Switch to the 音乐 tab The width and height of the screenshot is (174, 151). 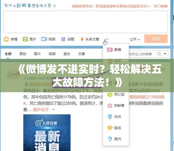[x=67, y=54]
